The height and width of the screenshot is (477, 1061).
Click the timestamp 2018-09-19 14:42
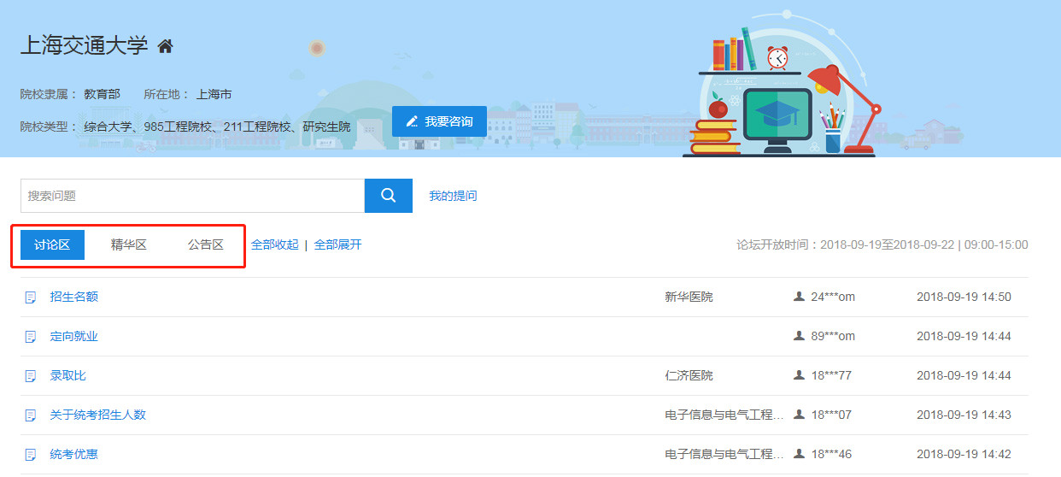(964, 454)
